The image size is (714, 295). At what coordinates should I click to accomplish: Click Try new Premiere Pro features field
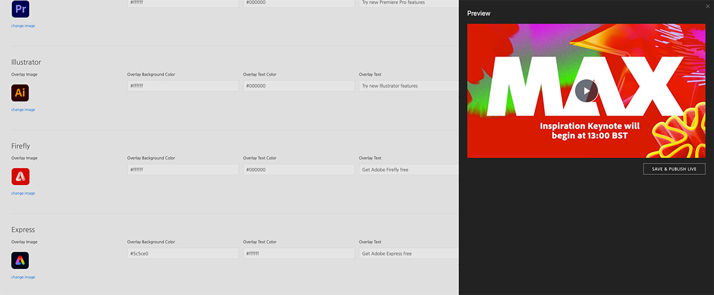[409, 3]
